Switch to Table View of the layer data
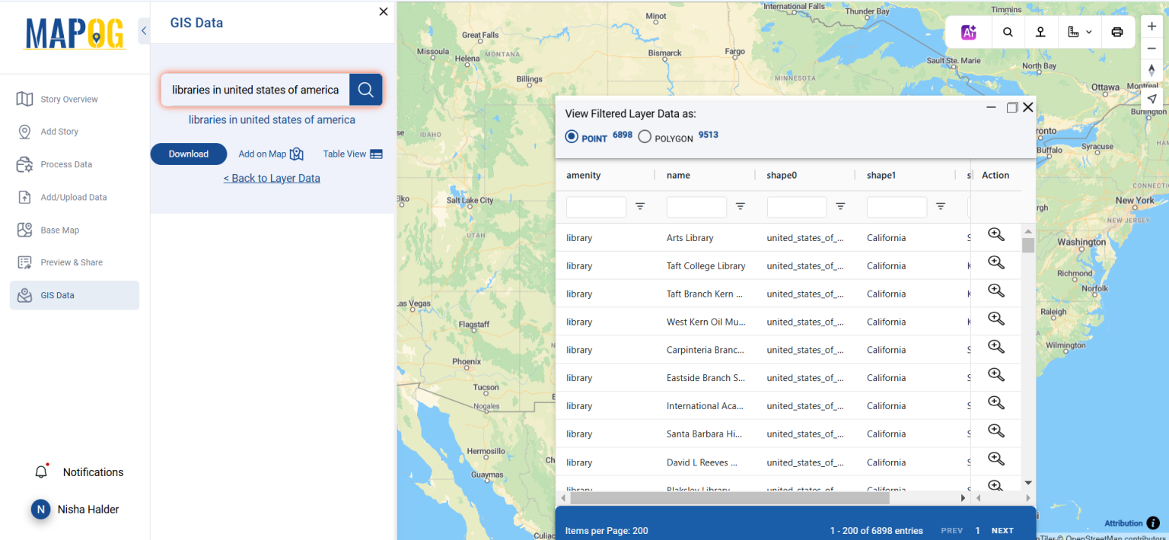Image resolution: width=1169 pixels, height=540 pixels. click(x=352, y=154)
